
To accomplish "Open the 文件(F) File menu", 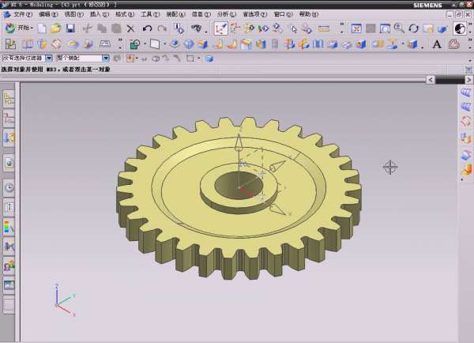I will coord(23,14).
